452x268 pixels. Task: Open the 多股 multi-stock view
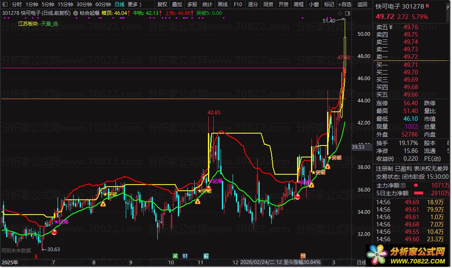(x=192, y=5)
